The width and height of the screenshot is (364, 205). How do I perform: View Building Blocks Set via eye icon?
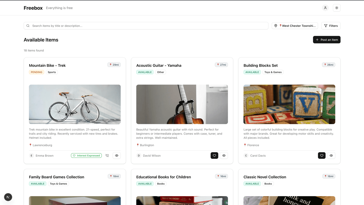(331, 155)
